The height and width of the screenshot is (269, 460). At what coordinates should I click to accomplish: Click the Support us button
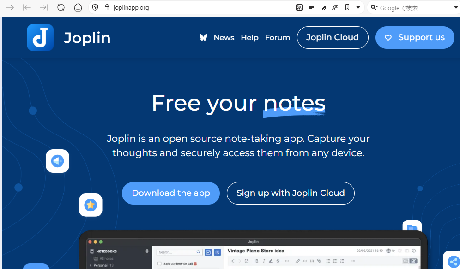pos(415,37)
